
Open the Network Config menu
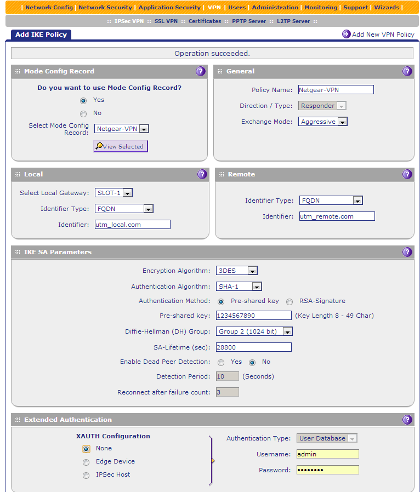click(x=49, y=7)
